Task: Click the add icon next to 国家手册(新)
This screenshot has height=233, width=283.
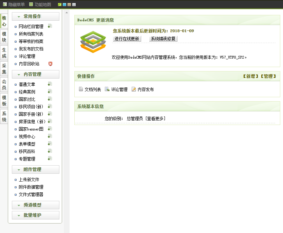Action: (x=50, y=114)
